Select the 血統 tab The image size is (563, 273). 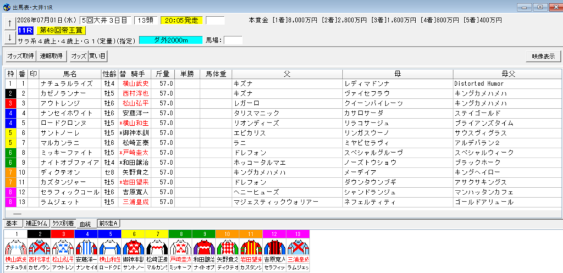coord(86,224)
